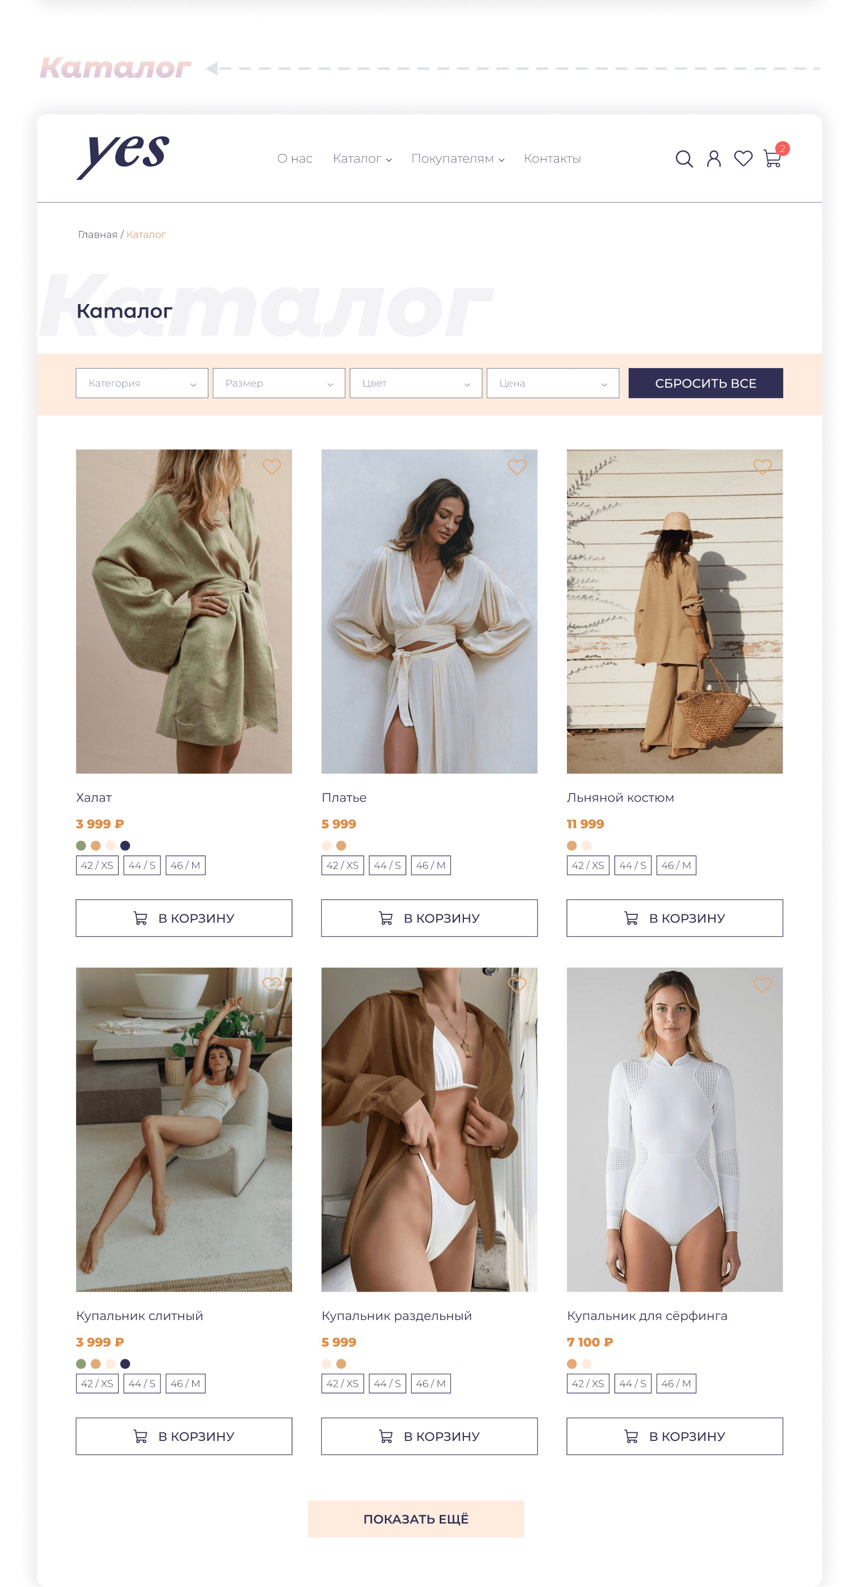Click the ПОКАЗАТЬ ЕЩЁ button

(x=416, y=1519)
